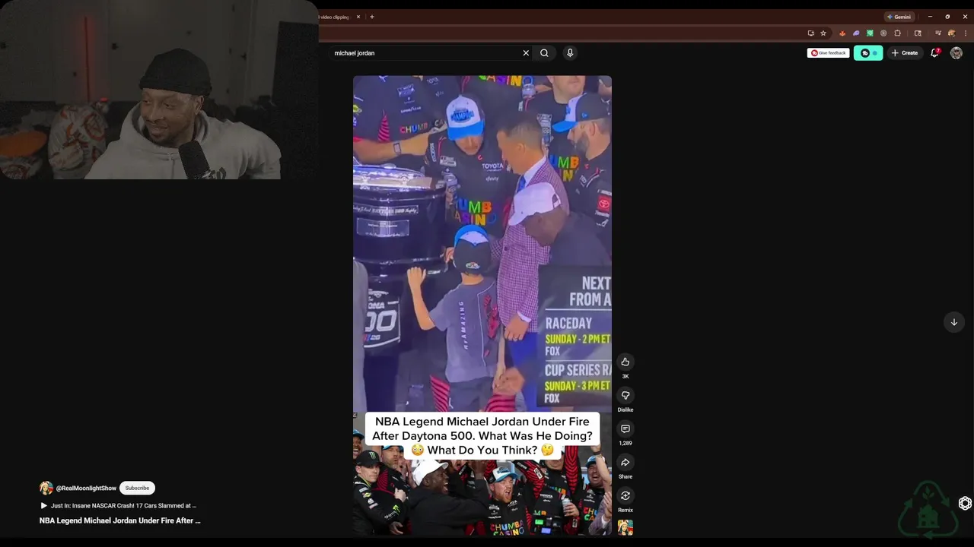Open the gray circular extension icon
974x547 pixels.
pyautogui.click(x=883, y=33)
